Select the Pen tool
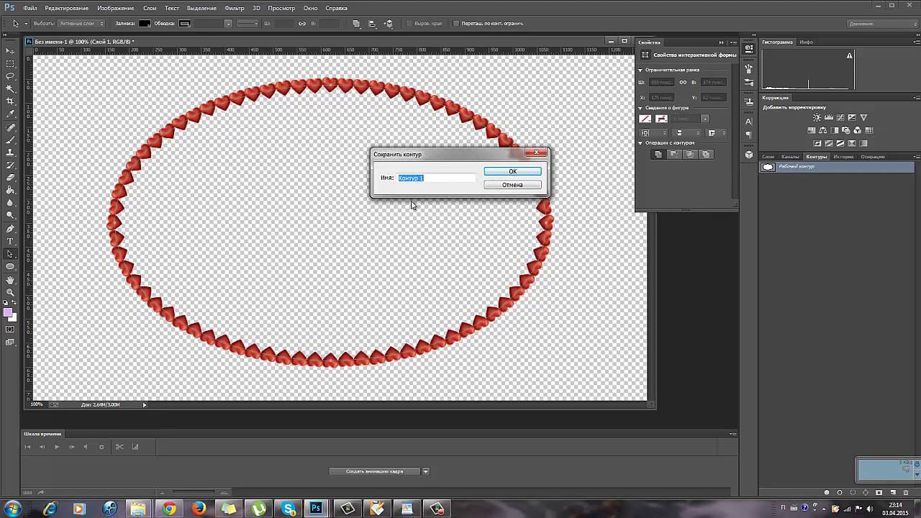 pyautogui.click(x=10, y=229)
